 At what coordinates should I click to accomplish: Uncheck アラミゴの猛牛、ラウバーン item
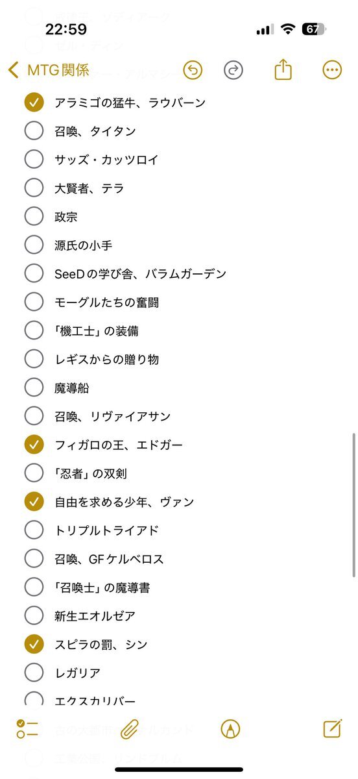(34, 103)
